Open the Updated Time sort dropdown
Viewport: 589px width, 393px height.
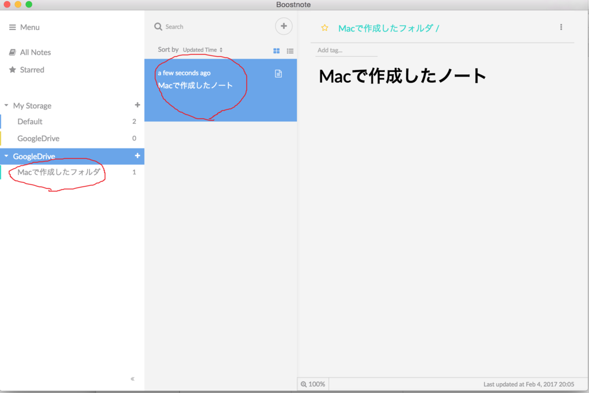(203, 50)
